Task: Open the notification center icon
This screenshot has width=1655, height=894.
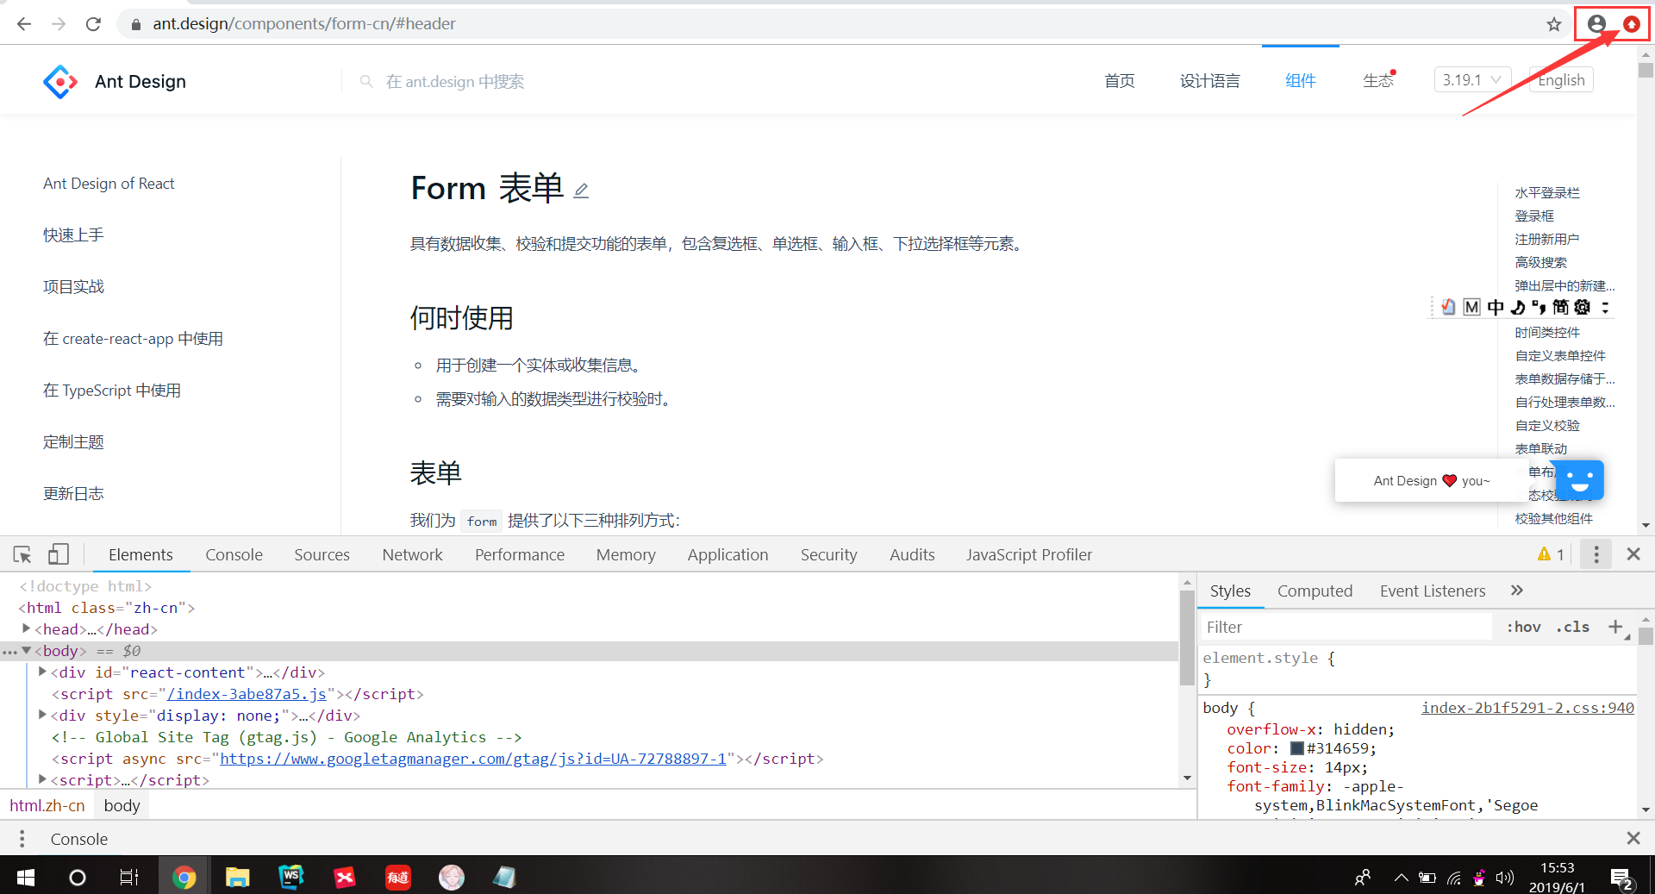Action: (1622, 878)
